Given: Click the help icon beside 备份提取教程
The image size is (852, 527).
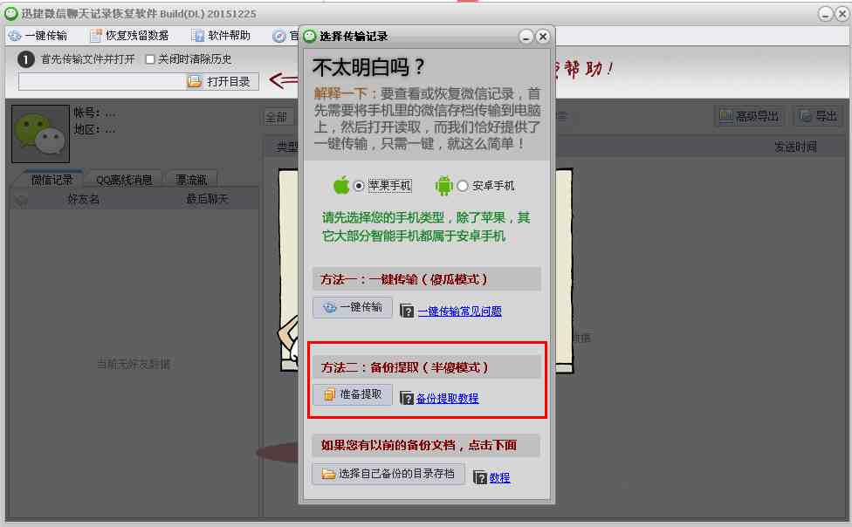Looking at the screenshot, I should click(407, 398).
